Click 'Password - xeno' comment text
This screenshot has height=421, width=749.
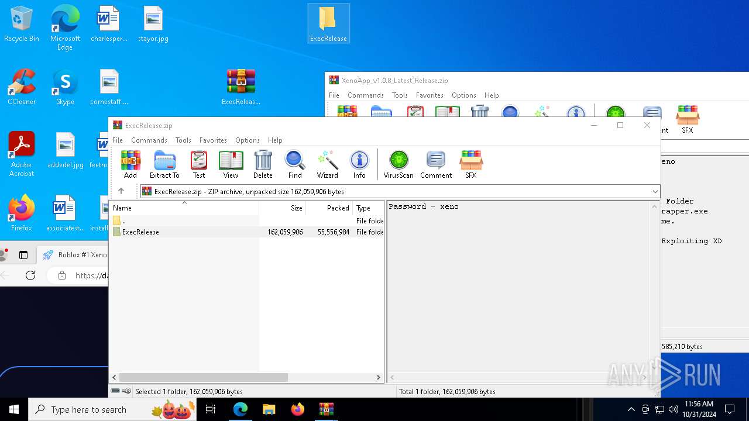coord(424,206)
